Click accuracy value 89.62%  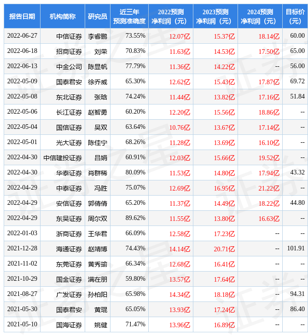click(135, 218)
